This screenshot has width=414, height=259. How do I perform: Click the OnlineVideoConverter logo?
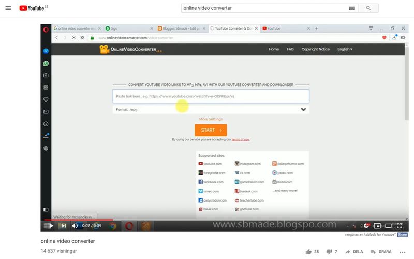[x=130, y=49]
